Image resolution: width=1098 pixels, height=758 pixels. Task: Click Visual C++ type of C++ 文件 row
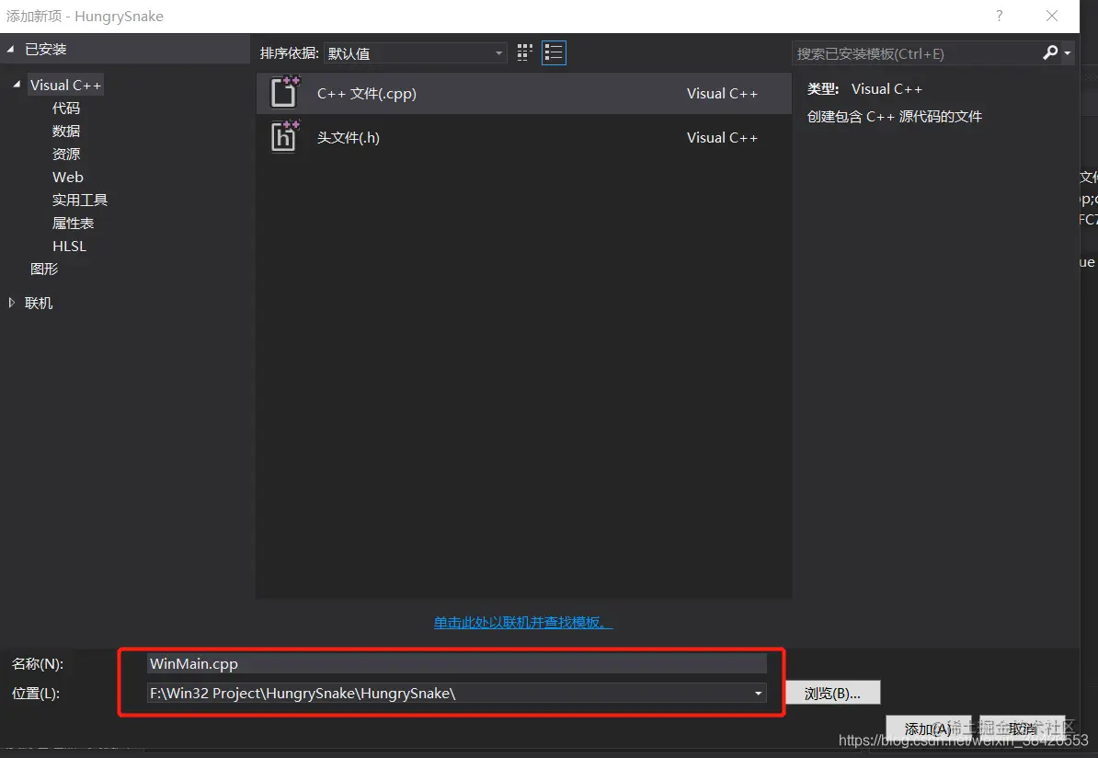click(722, 93)
